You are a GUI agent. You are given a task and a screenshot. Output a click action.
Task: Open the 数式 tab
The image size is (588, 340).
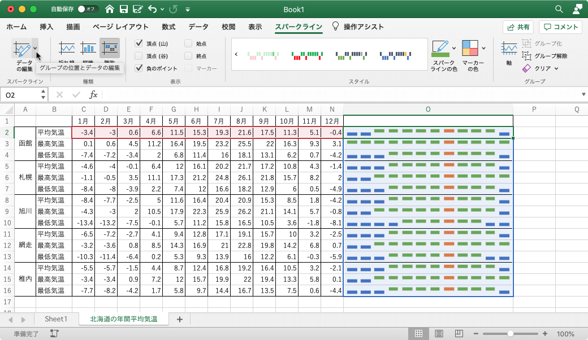click(x=168, y=27)
